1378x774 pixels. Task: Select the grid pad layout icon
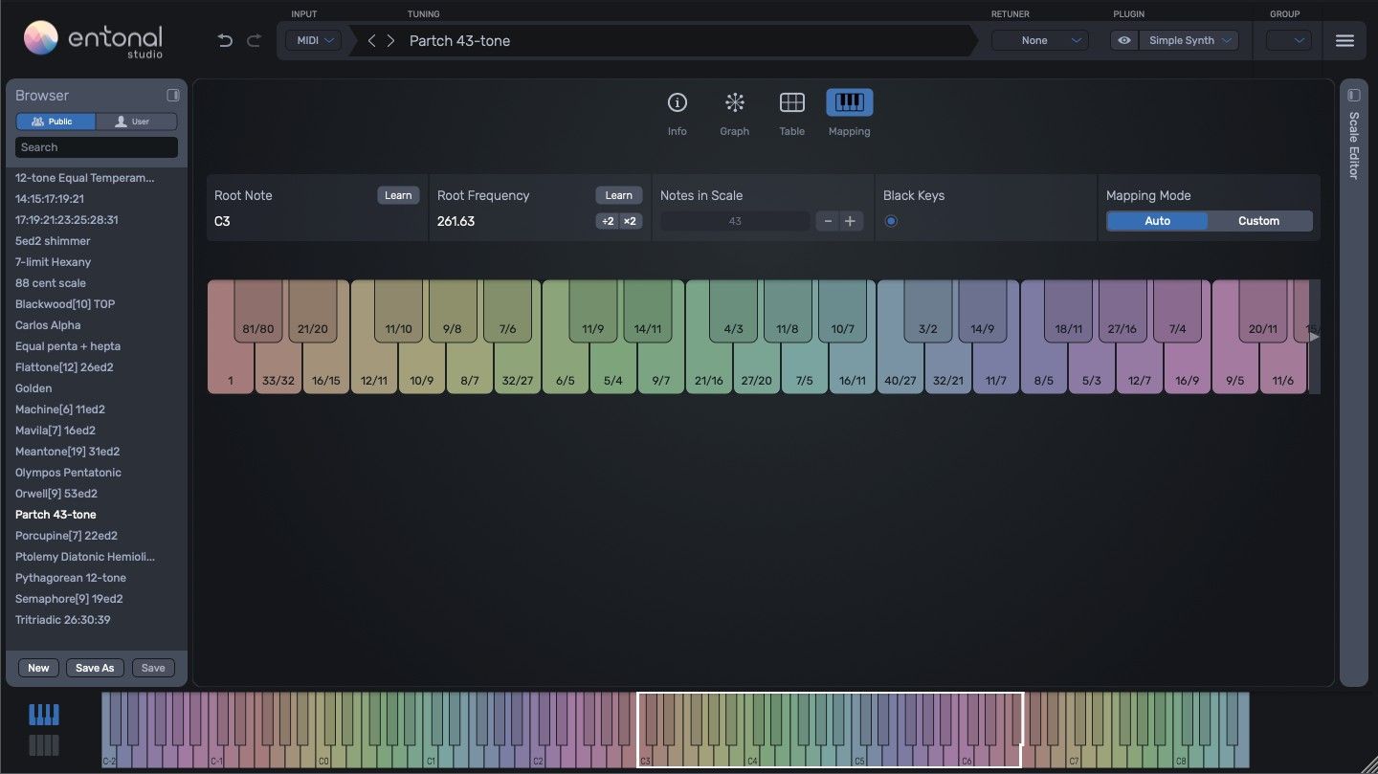(43, 745)
